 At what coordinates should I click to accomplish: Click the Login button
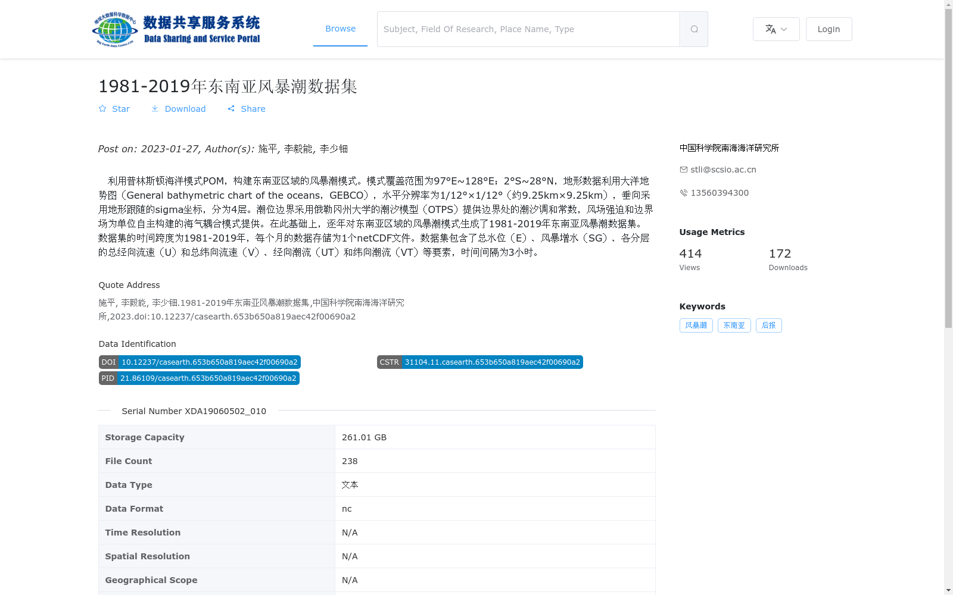point(829,29)
